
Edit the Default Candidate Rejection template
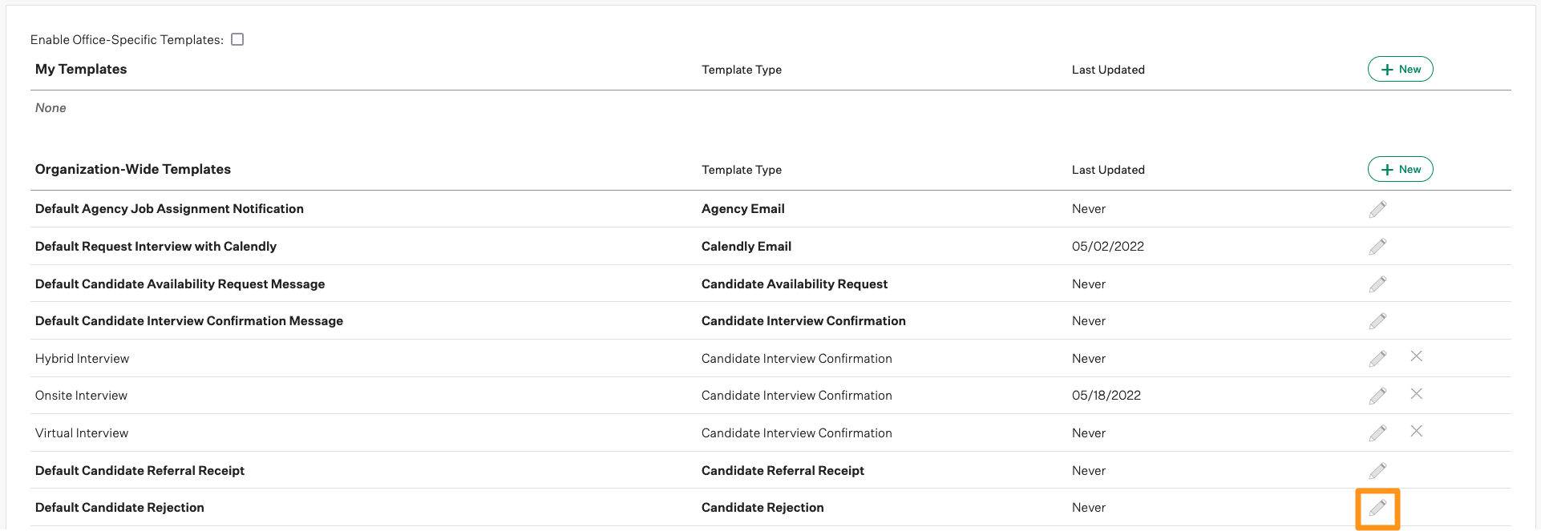coord(1377,508)
